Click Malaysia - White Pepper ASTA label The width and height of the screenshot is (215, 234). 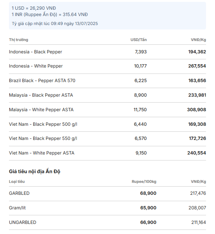(41, 110)
